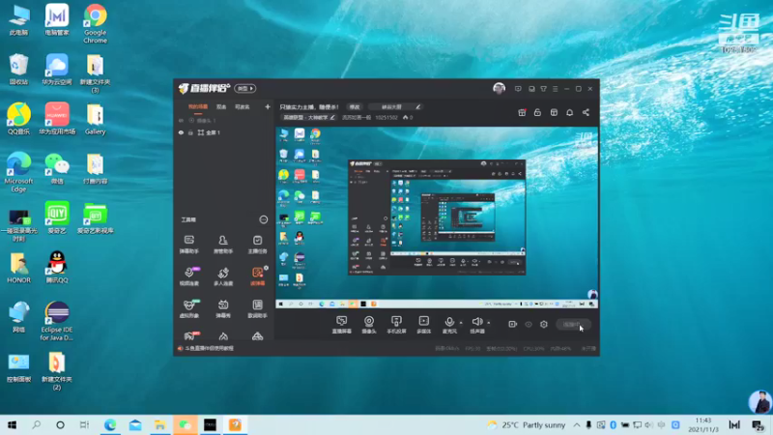This screenshot has height=435, width=773.
Task: Toggle the preview eye in bottom bar
Action: (x=528, y=324)
